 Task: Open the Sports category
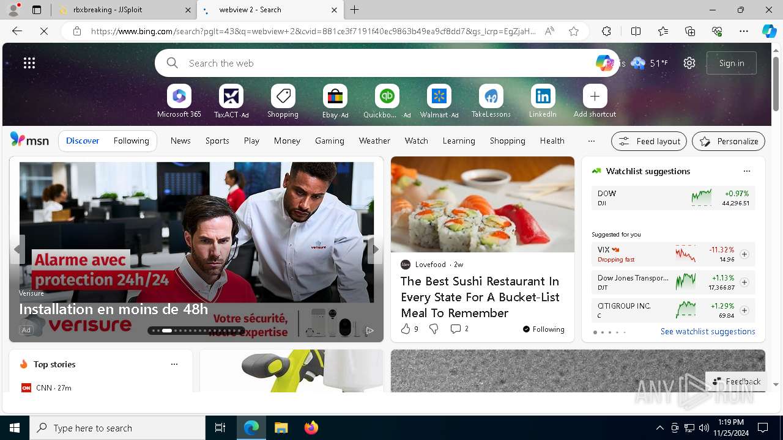217,141
